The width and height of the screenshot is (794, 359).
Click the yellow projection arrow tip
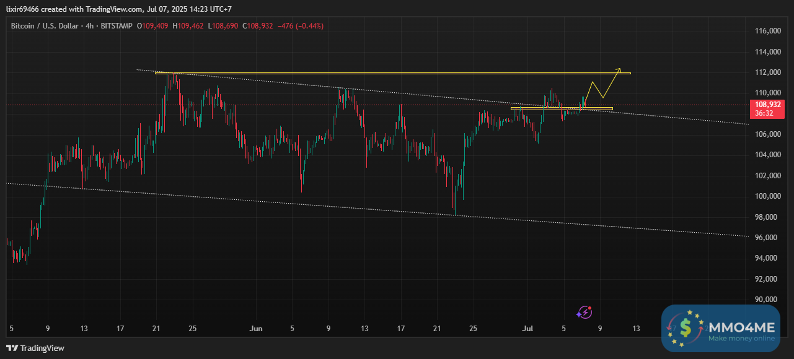pyautogui.click(x=619, y=69)
